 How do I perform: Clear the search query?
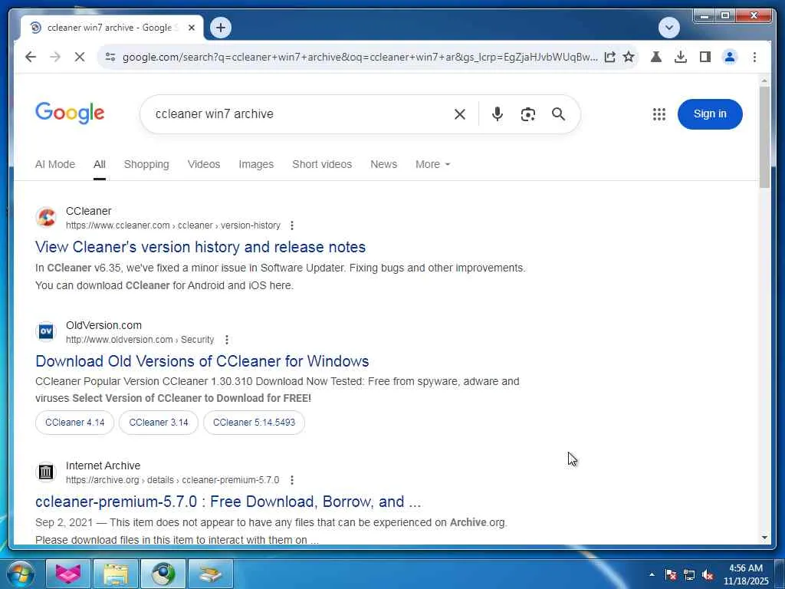(x=460, y=114)
